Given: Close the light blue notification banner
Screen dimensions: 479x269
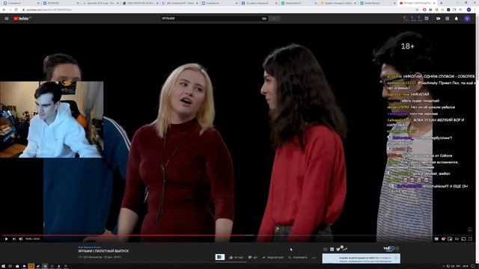Looking at the screenshot, I should point(396,258).
